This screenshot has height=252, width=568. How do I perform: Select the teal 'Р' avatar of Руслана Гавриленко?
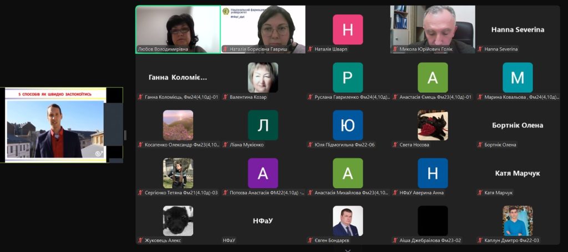348,77
